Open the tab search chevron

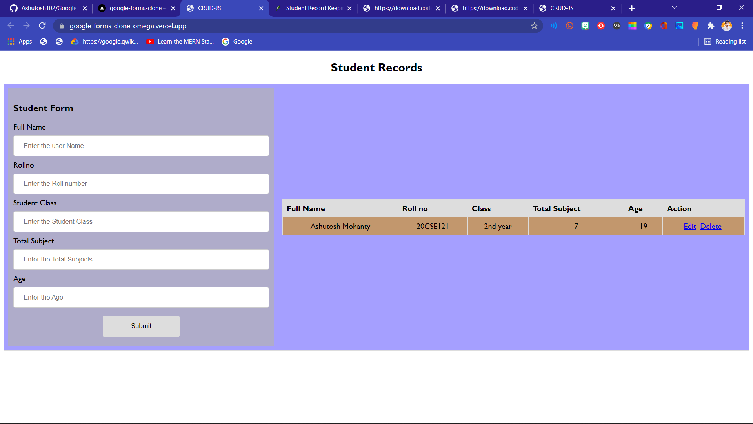pyautogui.click(x=675, y=8)
